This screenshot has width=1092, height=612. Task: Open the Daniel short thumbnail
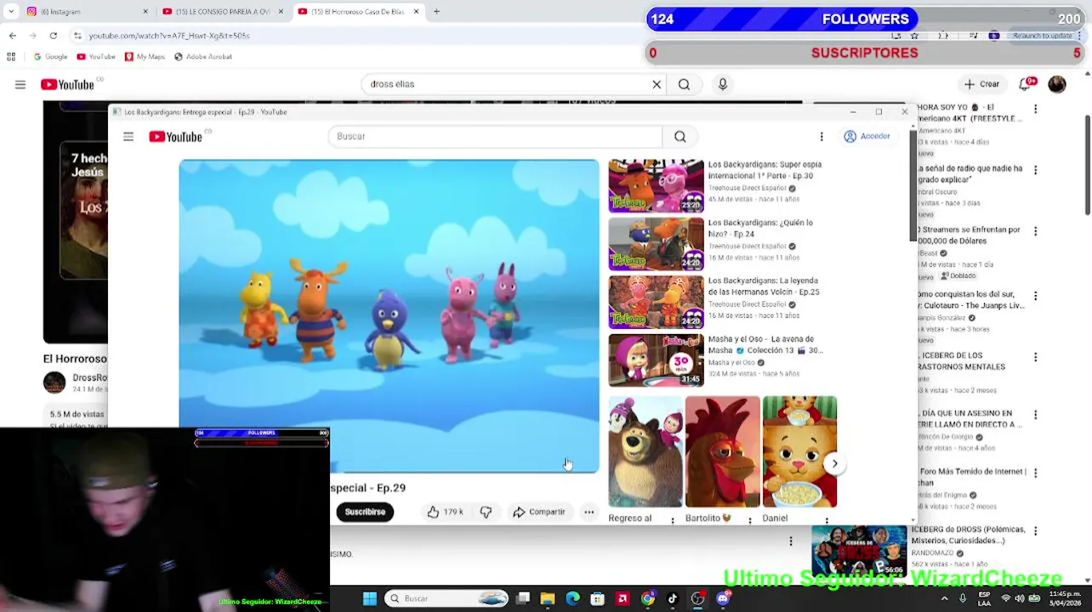pos(799,451)
